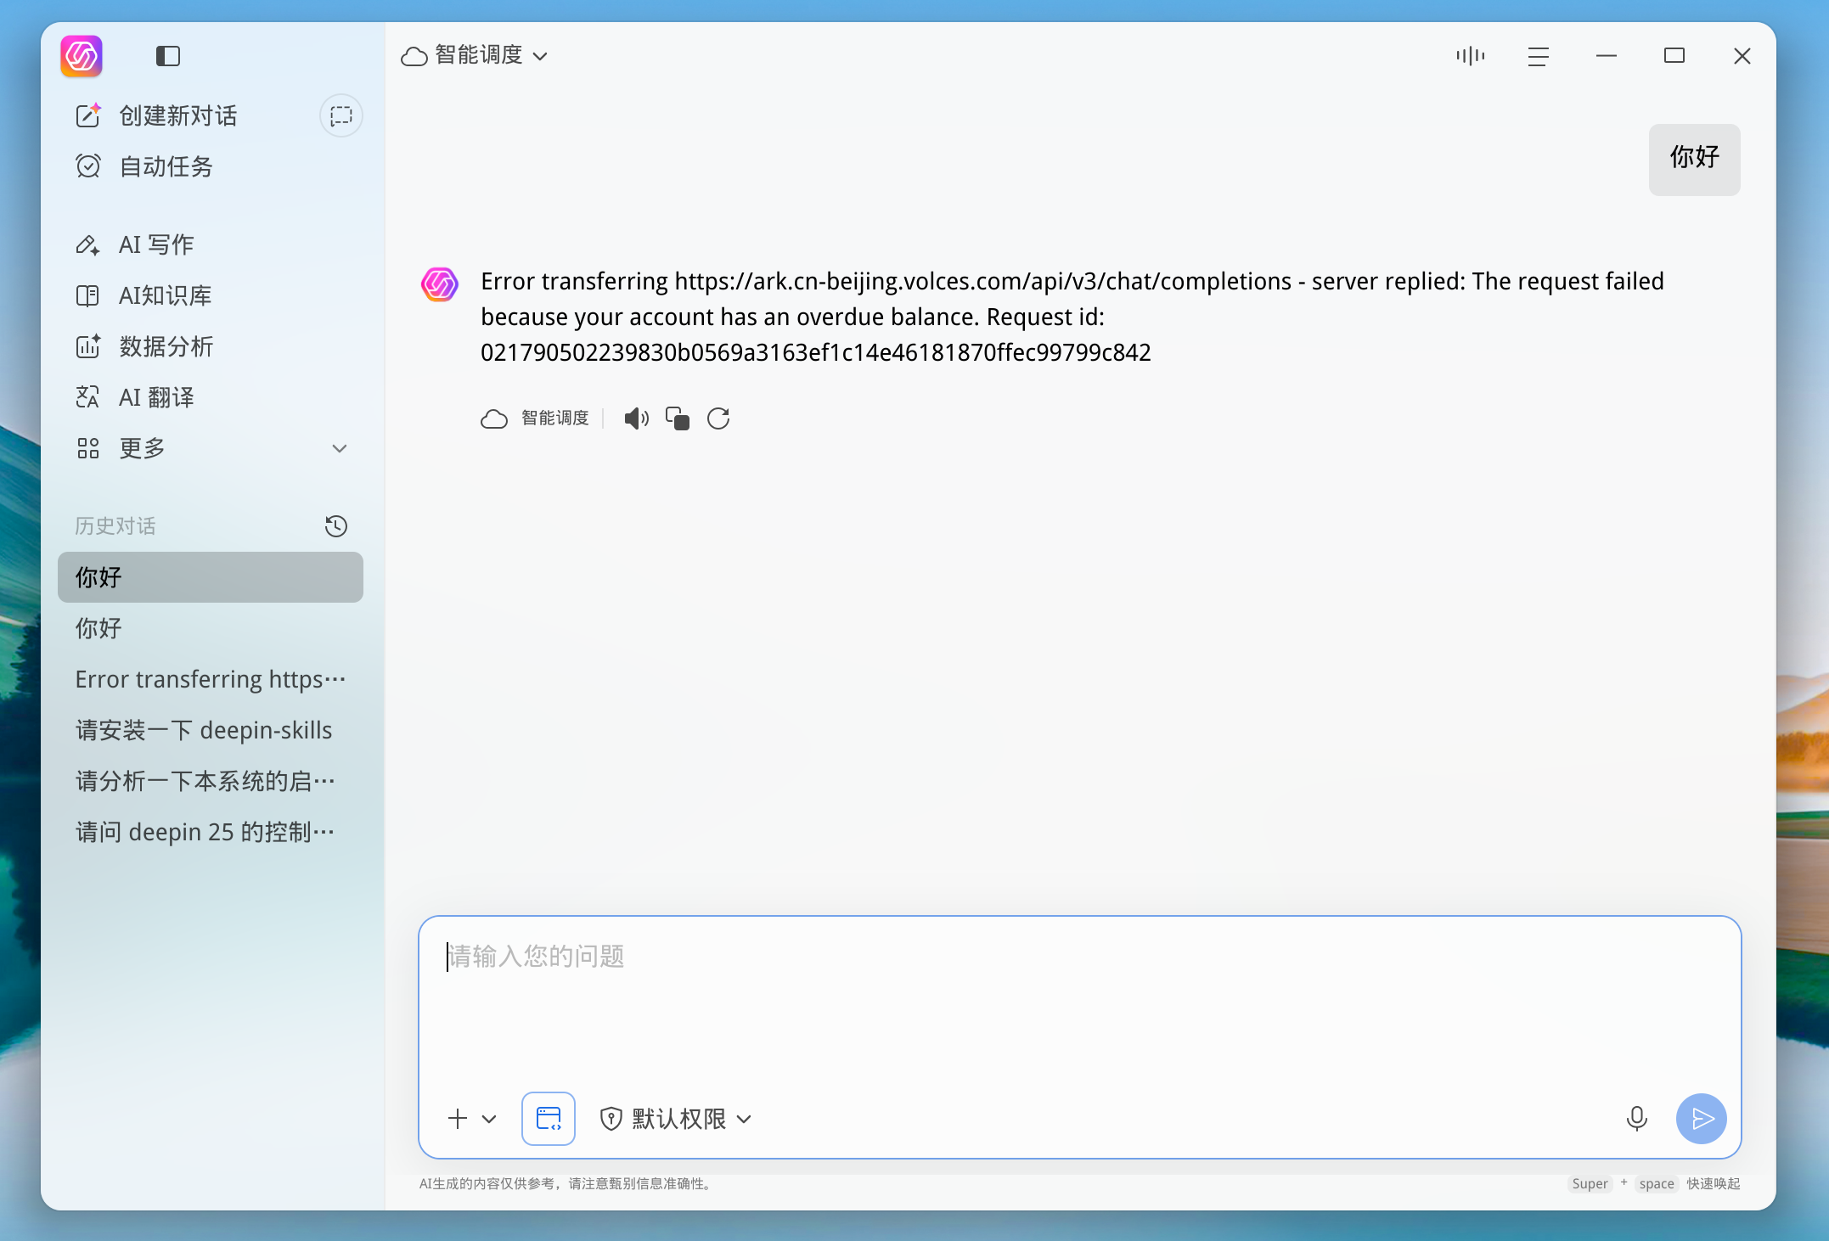The width and height of the screenshot is (1829, 1241).
Task: Open the 请分析一下本系统的启 conversation
Action: click(211, 781)
